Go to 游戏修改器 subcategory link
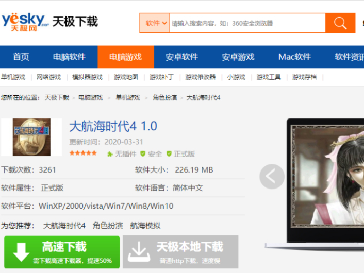The image size is (364, 273). pyautogui.click(x=201, y=77)
